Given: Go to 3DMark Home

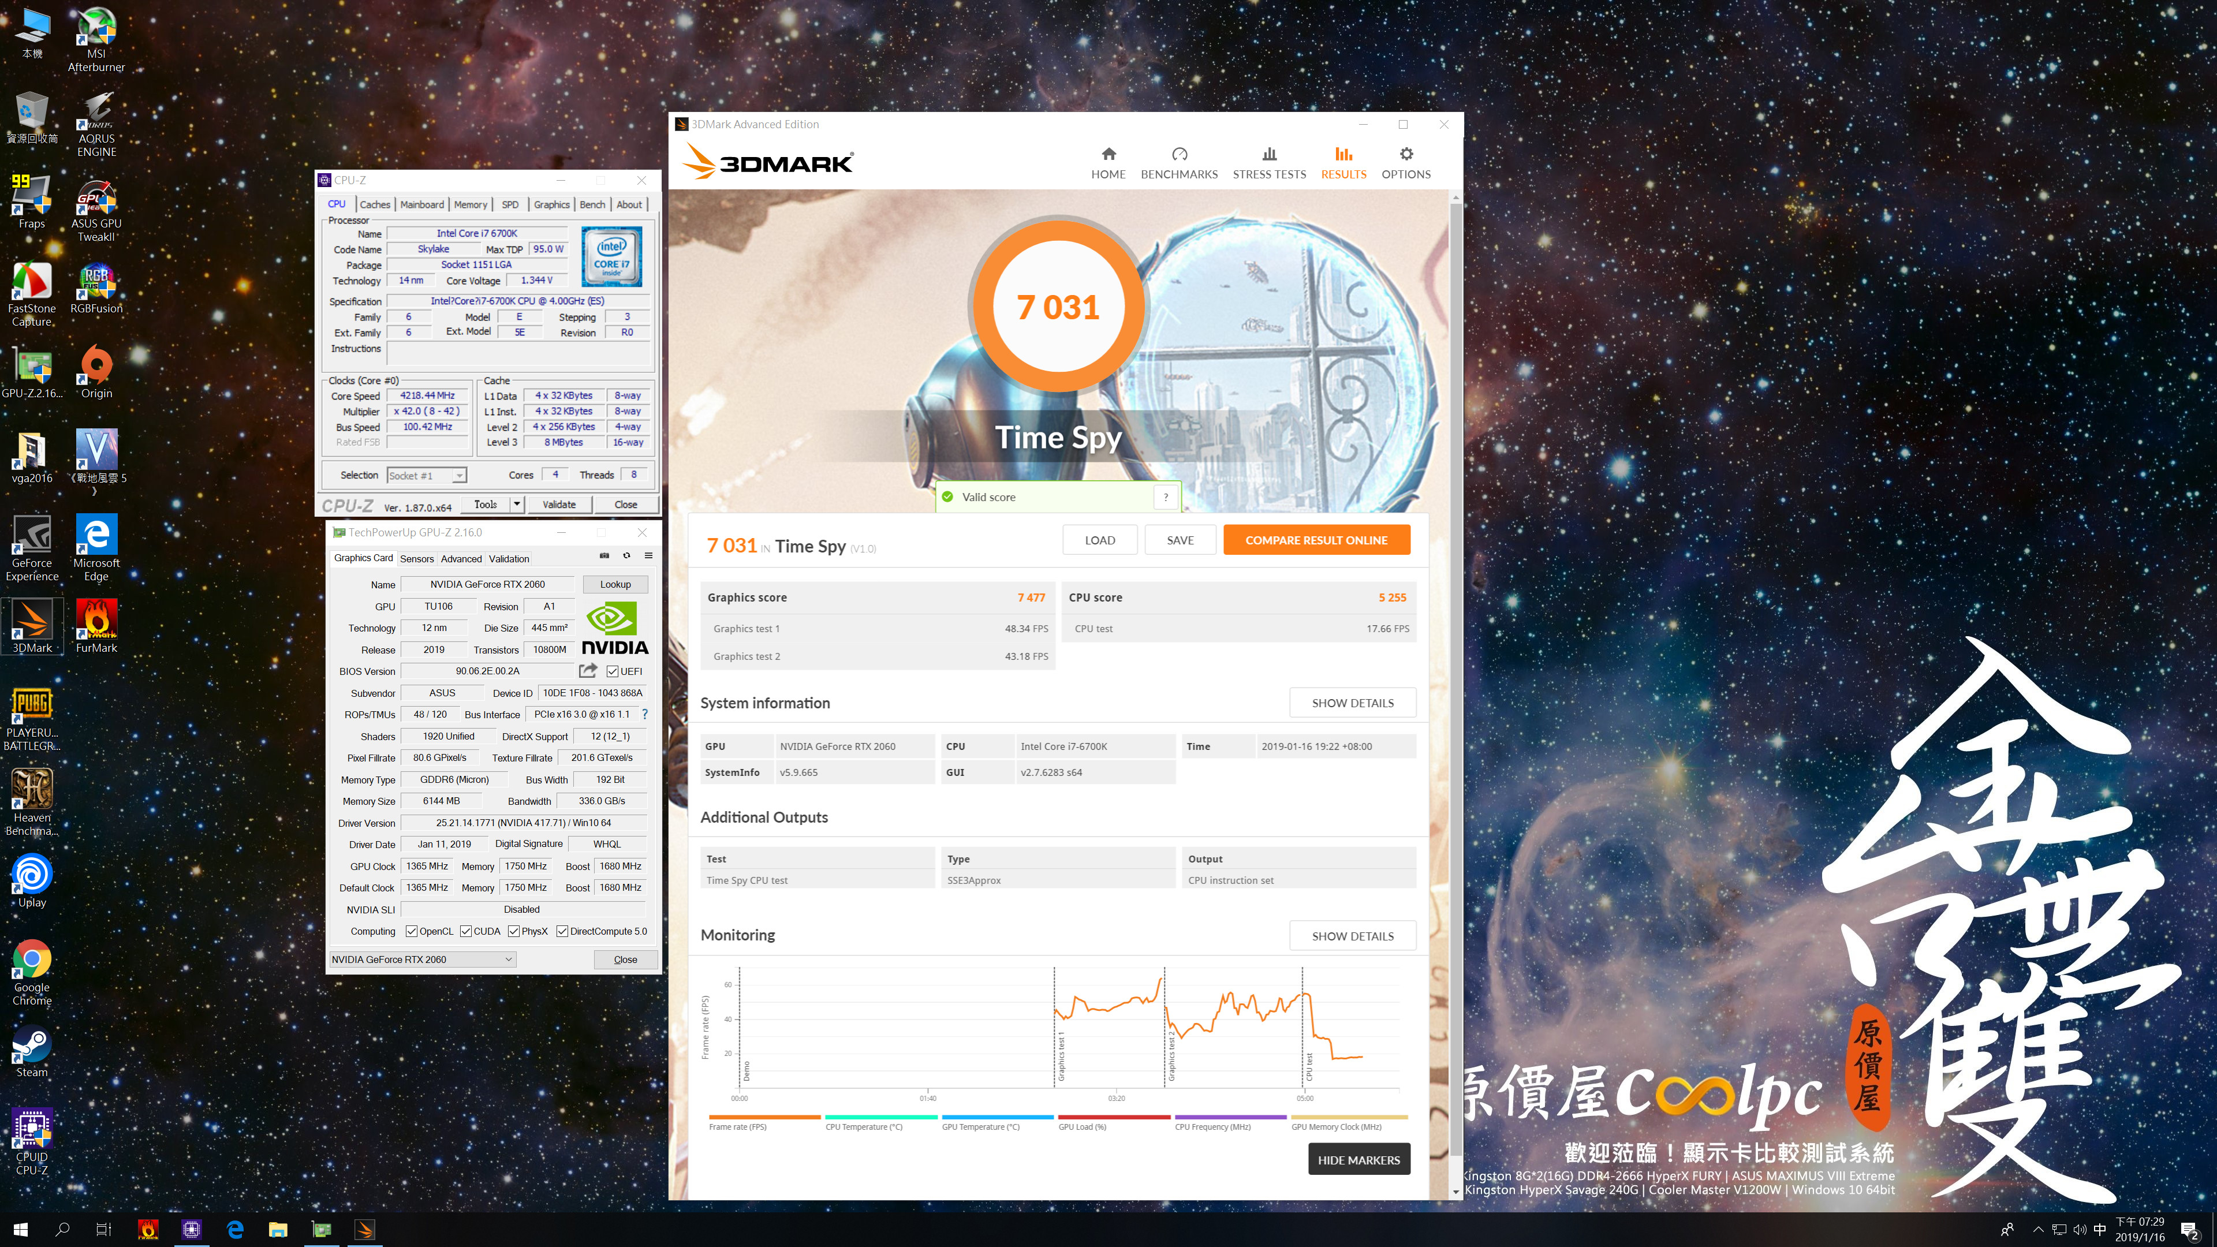Looking at the screenshot, I should [1108, 163].
